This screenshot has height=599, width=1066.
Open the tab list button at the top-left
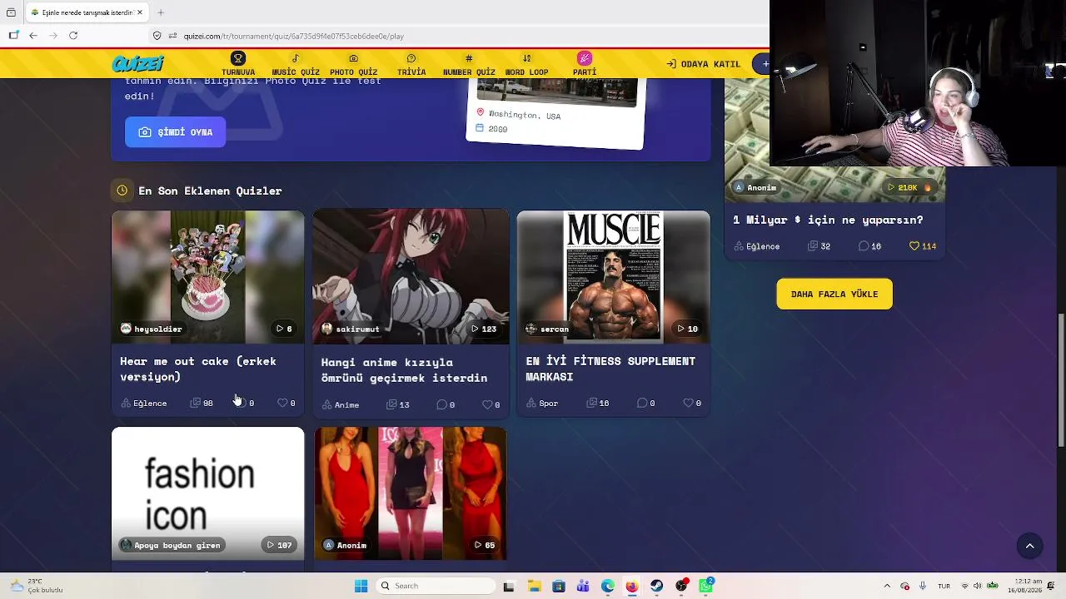(11, 12)
